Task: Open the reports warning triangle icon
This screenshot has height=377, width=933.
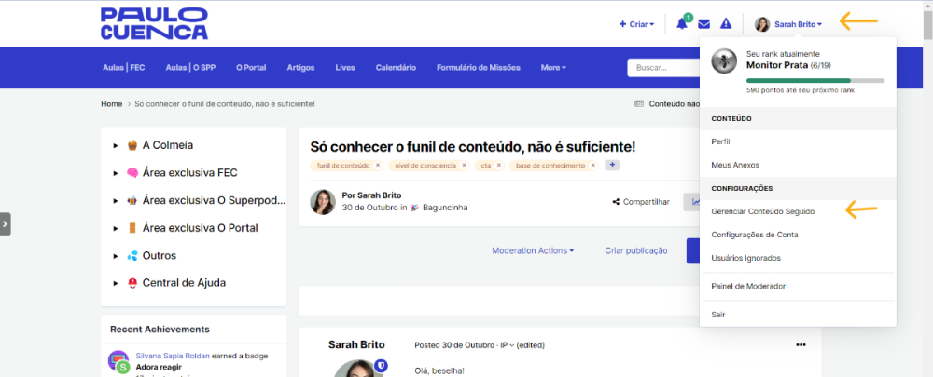Action: tap(726, 24)
